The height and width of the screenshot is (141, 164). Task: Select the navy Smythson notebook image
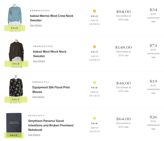pos(14,123)
